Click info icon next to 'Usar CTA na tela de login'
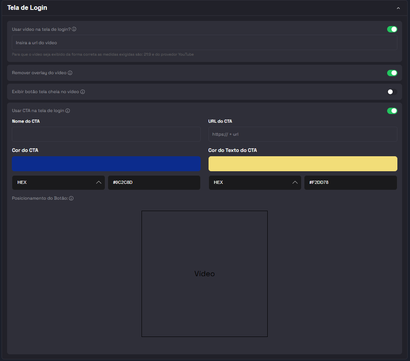The height and width of the screenshot is (361, 410). point(68,111)
